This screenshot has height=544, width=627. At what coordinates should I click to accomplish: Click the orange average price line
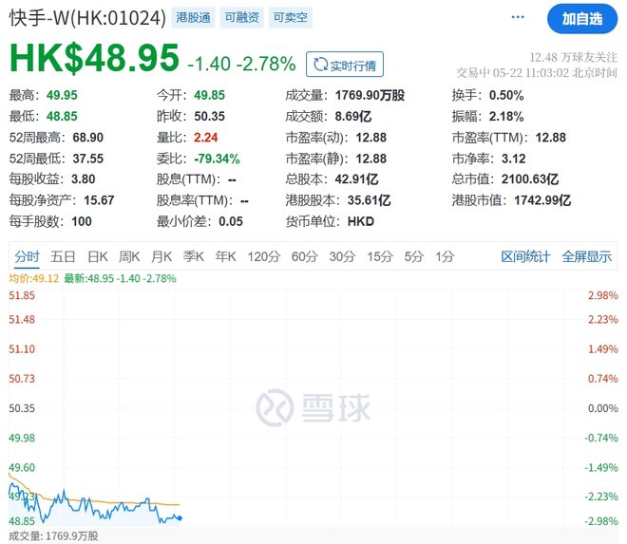pos(142,502)
